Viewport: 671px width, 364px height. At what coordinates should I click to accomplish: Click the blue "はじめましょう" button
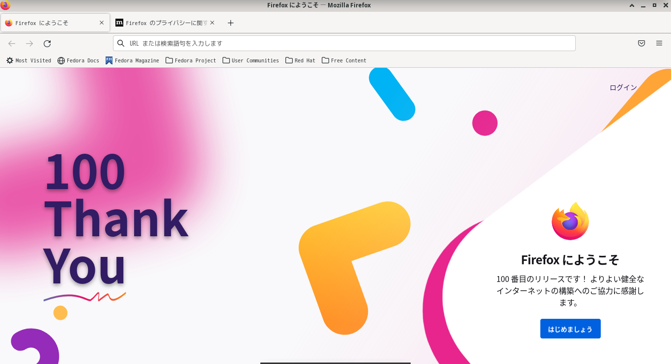click(x=570, y=329)
